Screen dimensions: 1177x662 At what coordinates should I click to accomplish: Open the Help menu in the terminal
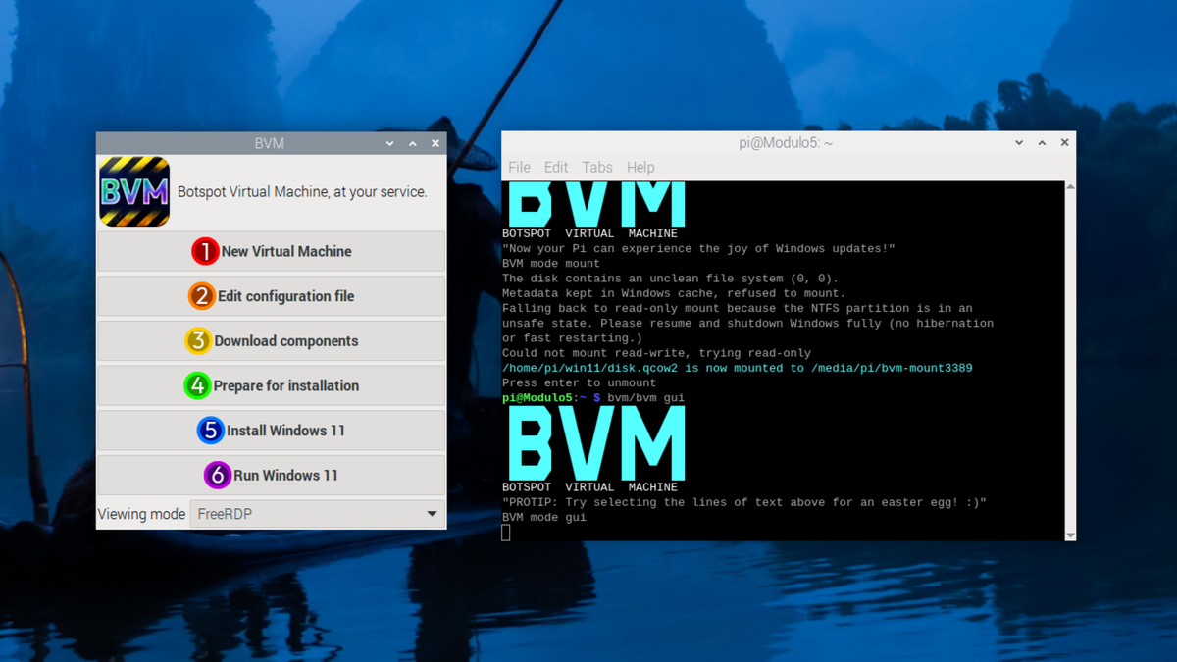coord(640,167)
